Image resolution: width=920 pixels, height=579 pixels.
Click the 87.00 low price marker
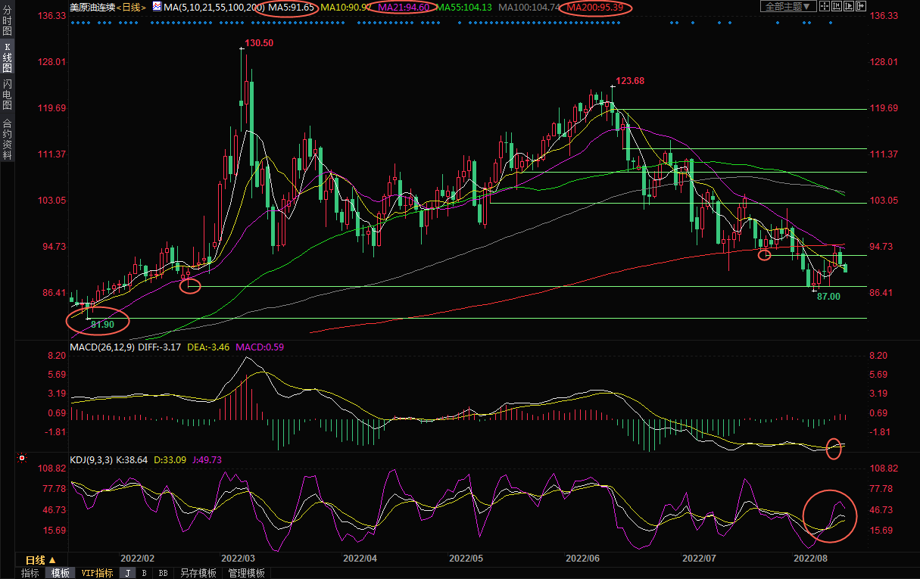click(828, 297)
